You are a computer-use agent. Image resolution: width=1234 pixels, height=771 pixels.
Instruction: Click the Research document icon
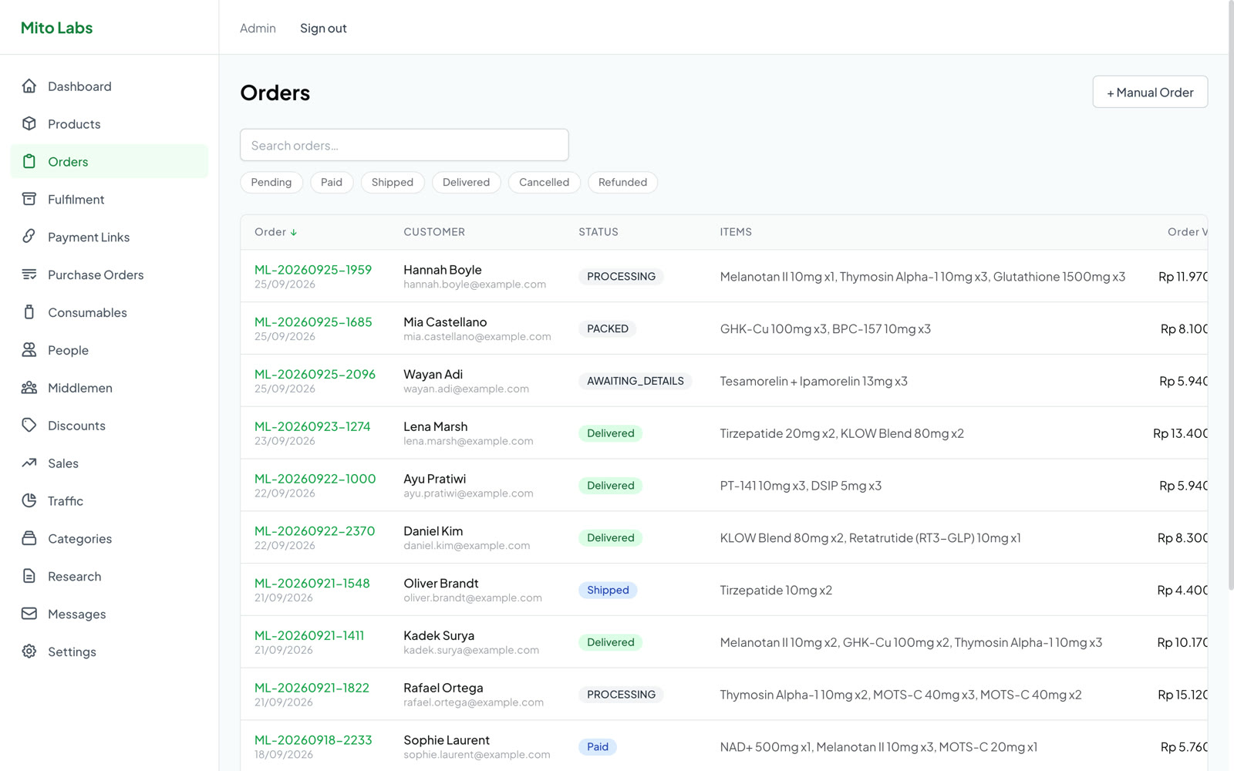(x=29, y=577)
